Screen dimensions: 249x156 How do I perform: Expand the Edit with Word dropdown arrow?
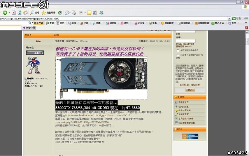(85, 13)
